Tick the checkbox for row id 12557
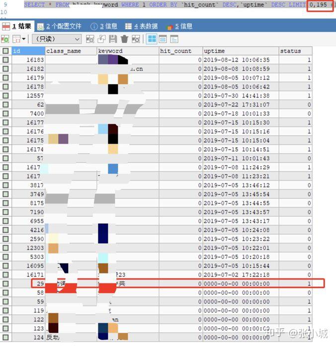Viewport: 336px width, 347px height. point(6,96)
